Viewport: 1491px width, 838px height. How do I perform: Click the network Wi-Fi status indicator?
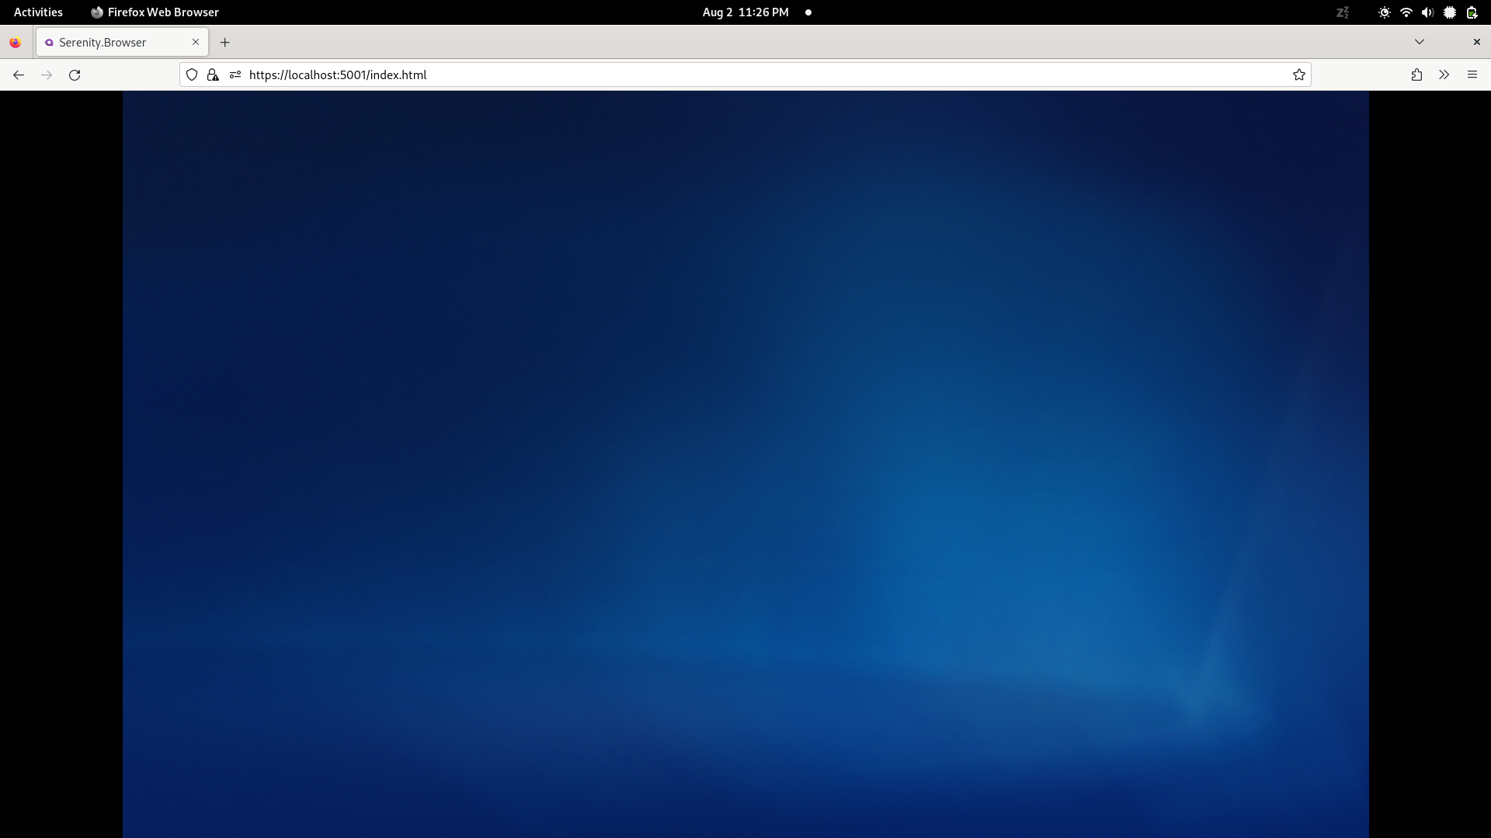pos(1406,12)
